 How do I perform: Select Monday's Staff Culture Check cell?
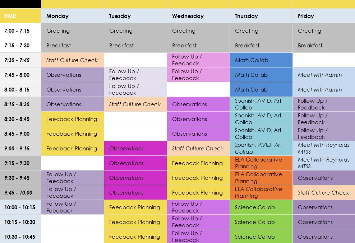(x=73, y=60)
